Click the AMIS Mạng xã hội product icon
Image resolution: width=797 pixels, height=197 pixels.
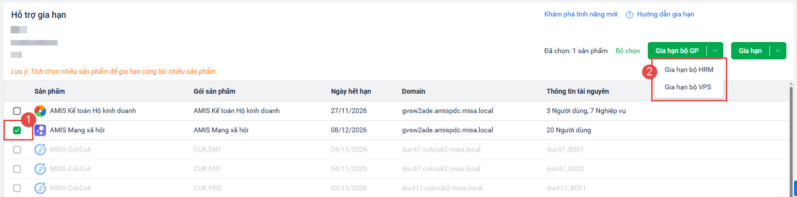pyautogui.click(x=40, y=130)
